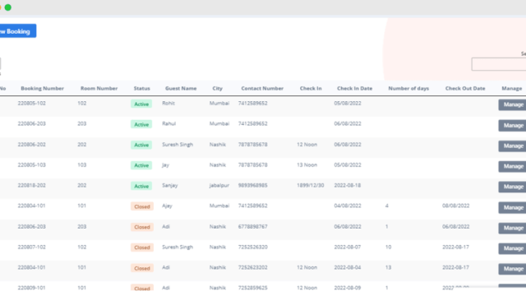Open Manage for booking 220805-102 Rohit
The width and height of the screenshot is (526, 296).
pos(512,104)
